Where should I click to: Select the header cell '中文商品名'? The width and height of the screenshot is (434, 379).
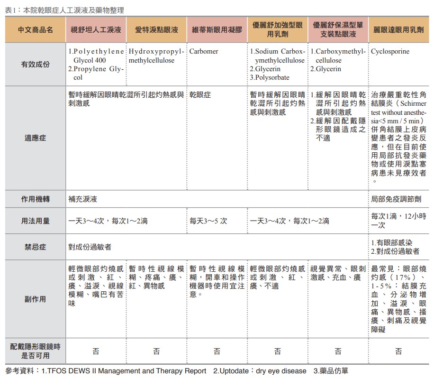(x=35, y=29)
